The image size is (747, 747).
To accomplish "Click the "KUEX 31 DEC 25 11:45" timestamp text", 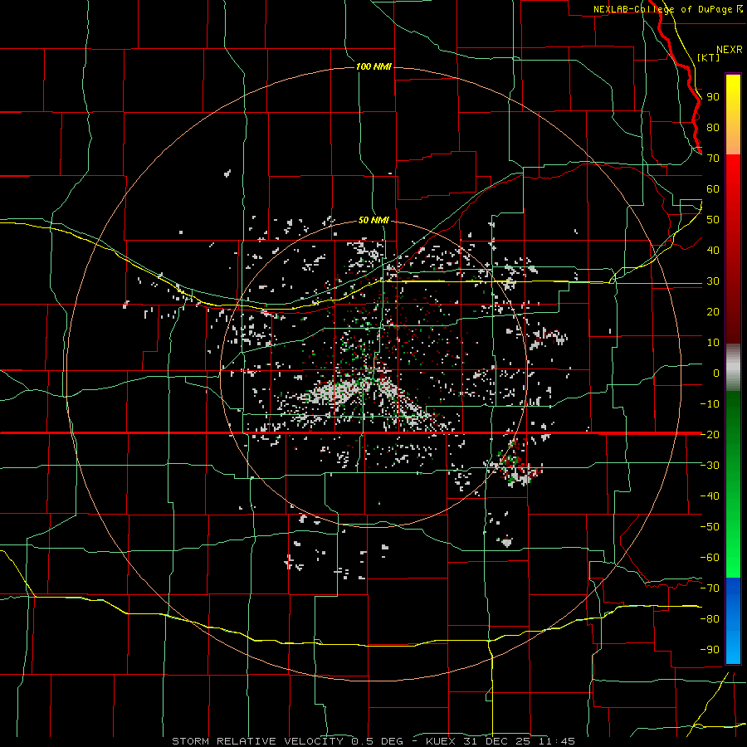I will coord(500,741).
